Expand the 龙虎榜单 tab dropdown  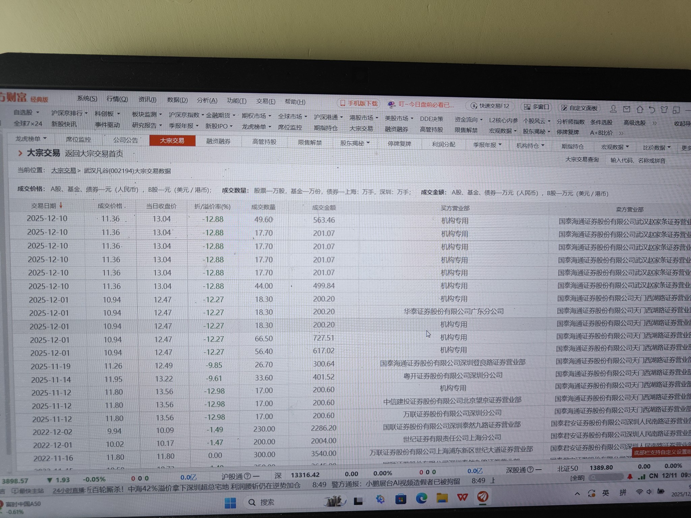point(45,139)
